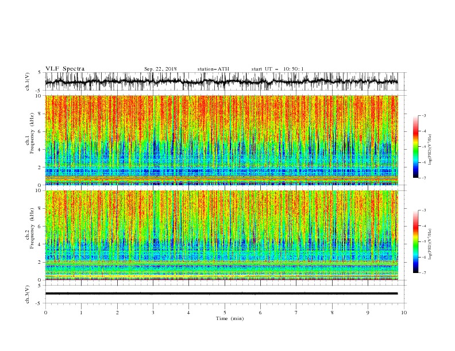This screenshot has height=351, width=455.
Task: Click the "4" kHz tick on ch.1 frequency axis
Action: point(40,150)
